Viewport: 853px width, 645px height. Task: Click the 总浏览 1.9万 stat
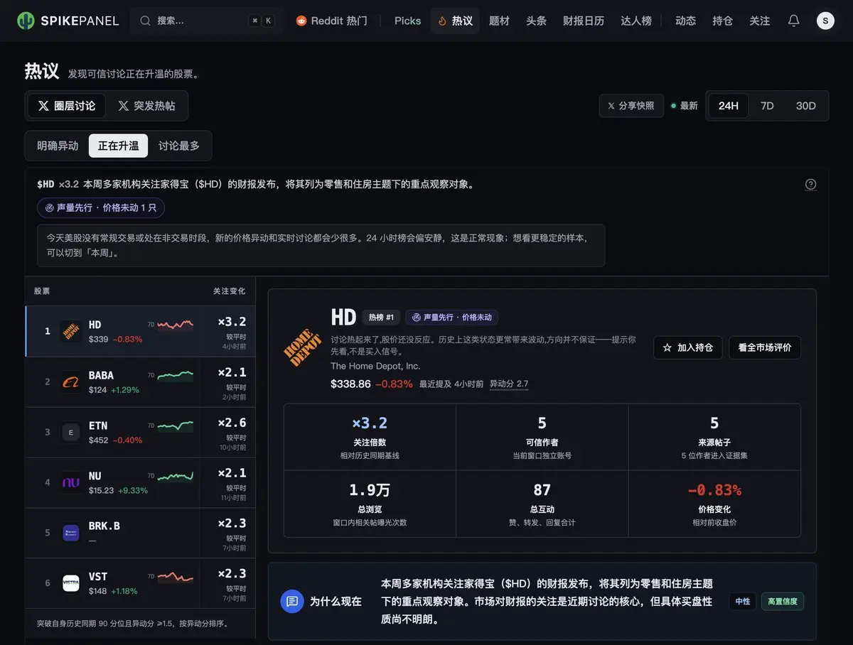click(370, 504)
